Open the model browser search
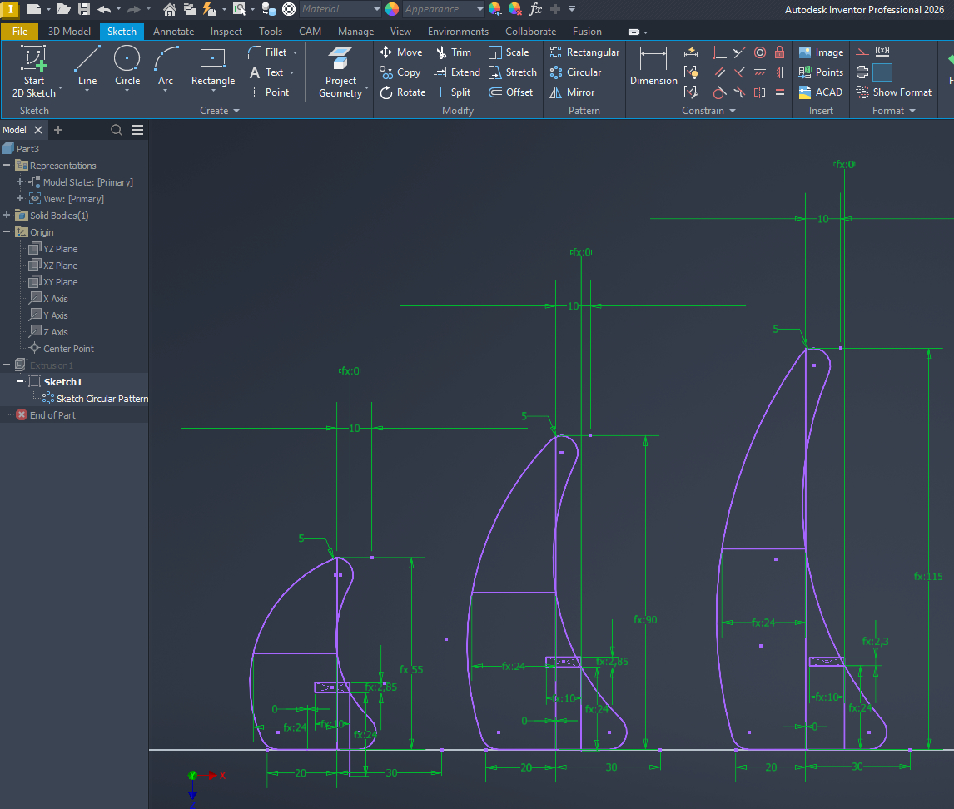This screenshot has height=809, width=954. point(117,130)
